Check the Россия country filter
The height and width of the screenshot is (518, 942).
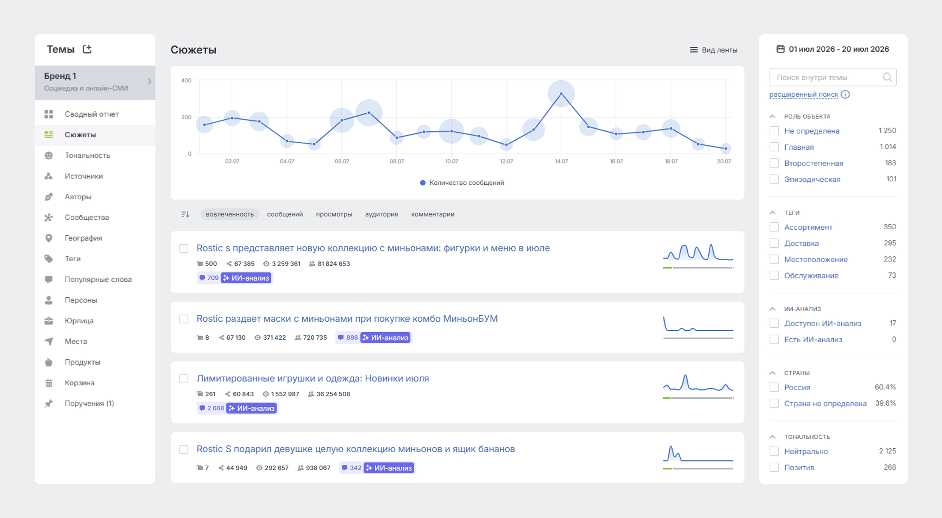coord(774,388)
